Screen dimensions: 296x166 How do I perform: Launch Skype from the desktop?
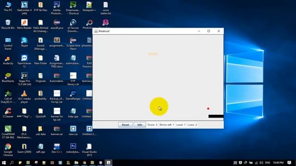[25, 42]
